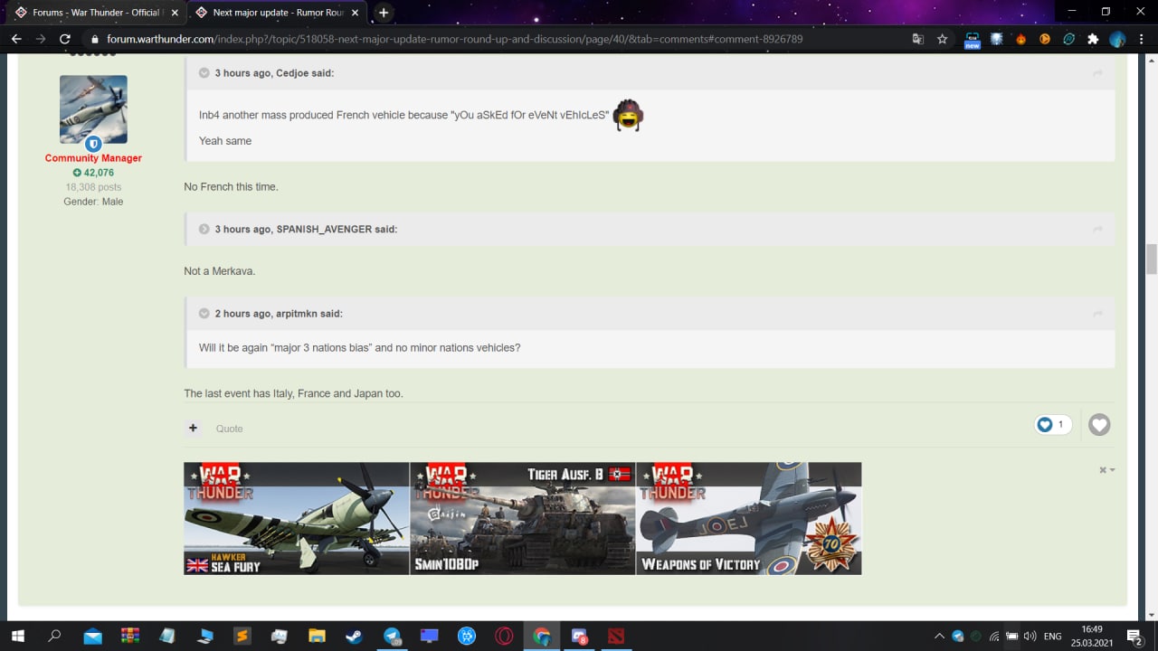1158x651 pixels.
Task: Open Sublime Text from the taskbar
Action: (242, 636)
